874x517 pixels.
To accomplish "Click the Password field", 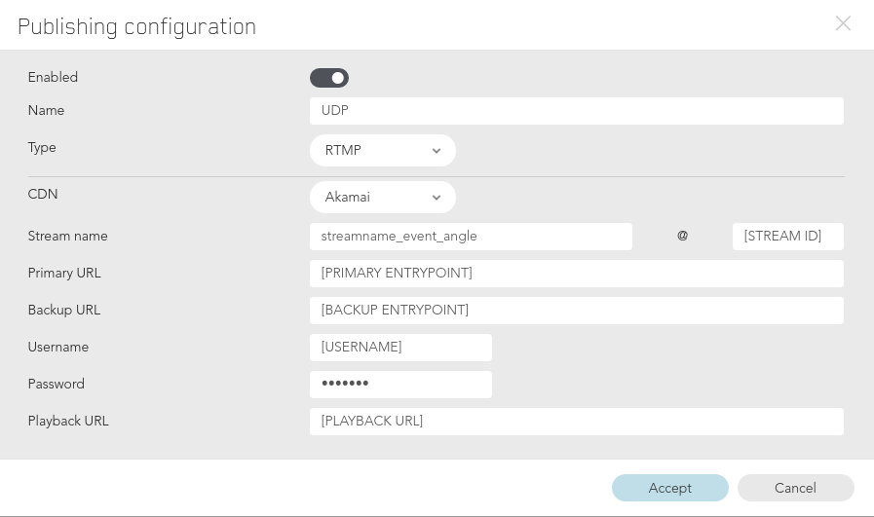I will pos(400,385).
